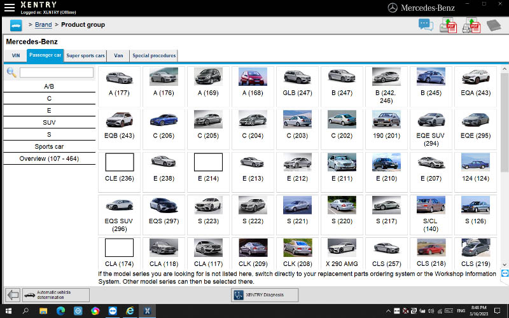Click Automatic vehicle determination button

pos(56,295)
